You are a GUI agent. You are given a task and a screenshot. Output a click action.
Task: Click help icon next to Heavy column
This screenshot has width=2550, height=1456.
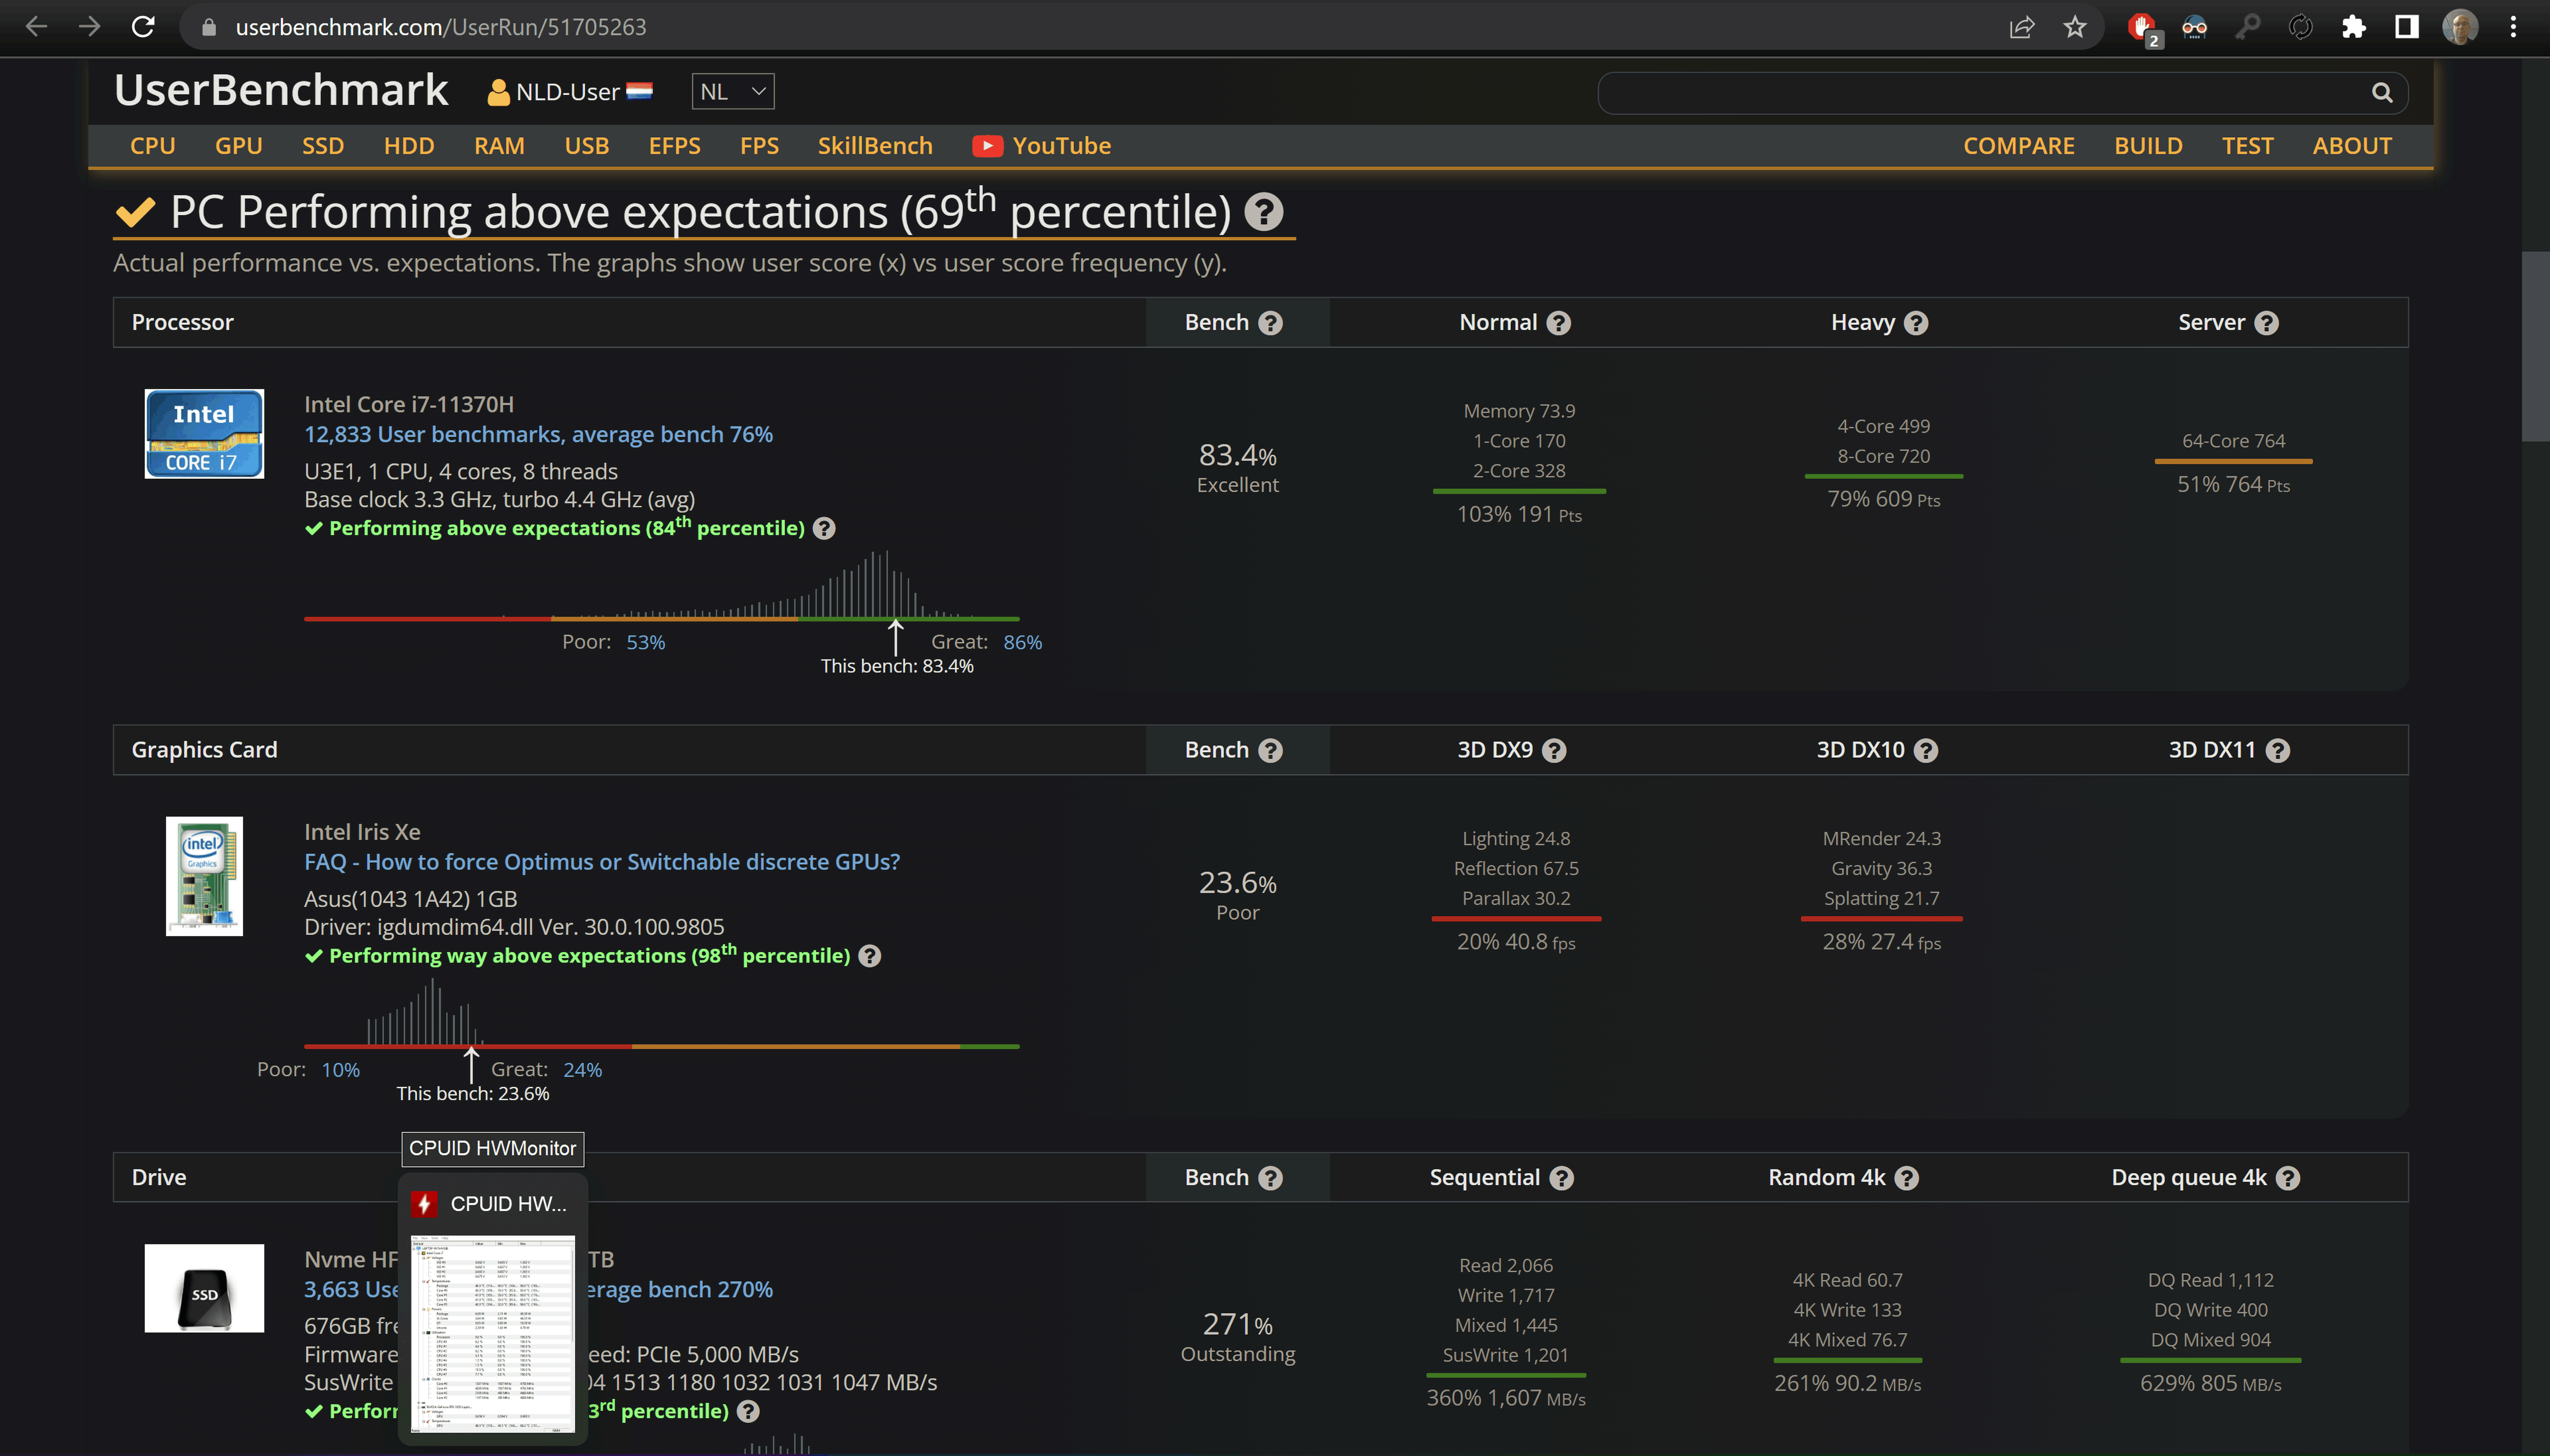(x=1916, y=323)
